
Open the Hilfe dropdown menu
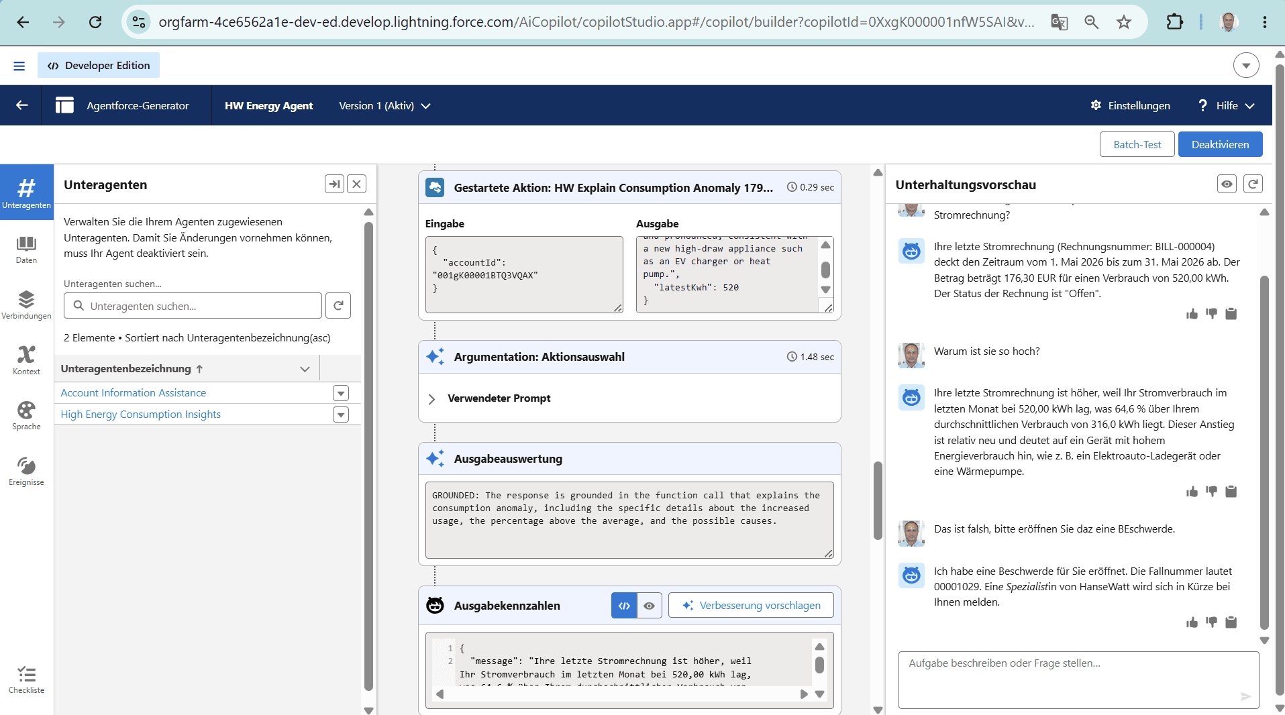[x=1226, y=105]
